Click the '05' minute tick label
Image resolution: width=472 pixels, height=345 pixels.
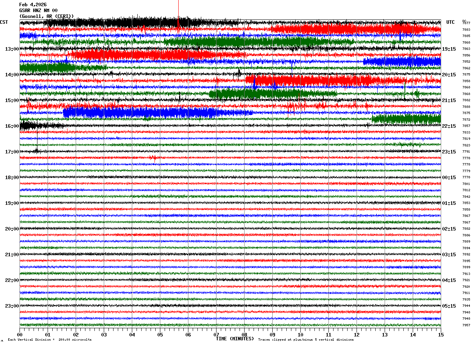click(x=160, y=334)
